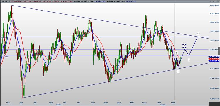Click the 6.045,45 price axis label
The image size is (220, 106).
click(214, 5)
